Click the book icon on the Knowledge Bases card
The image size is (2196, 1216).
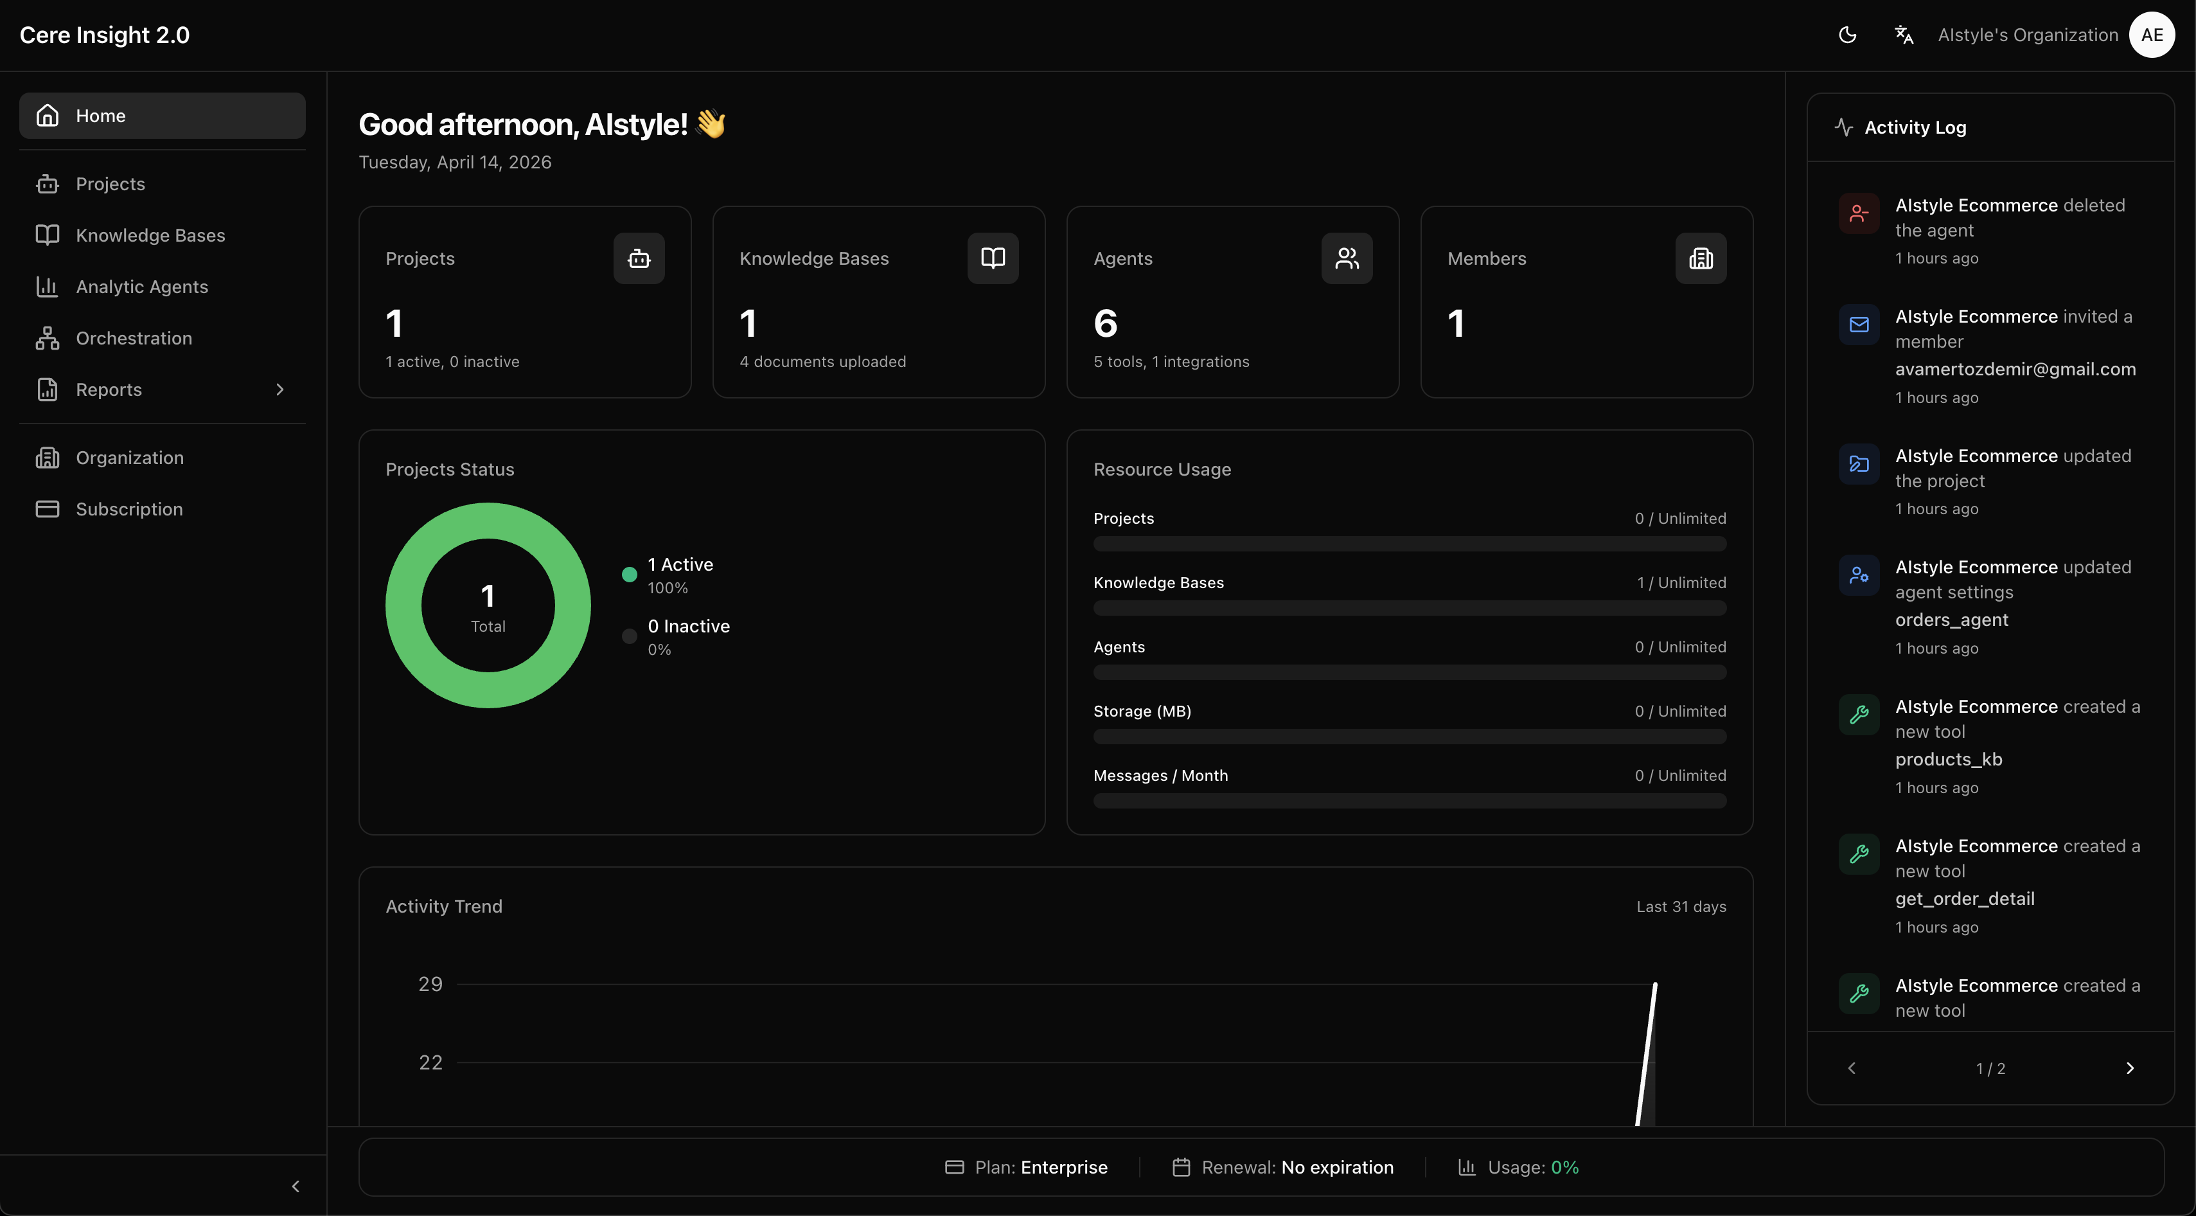[x=992, y=258]
